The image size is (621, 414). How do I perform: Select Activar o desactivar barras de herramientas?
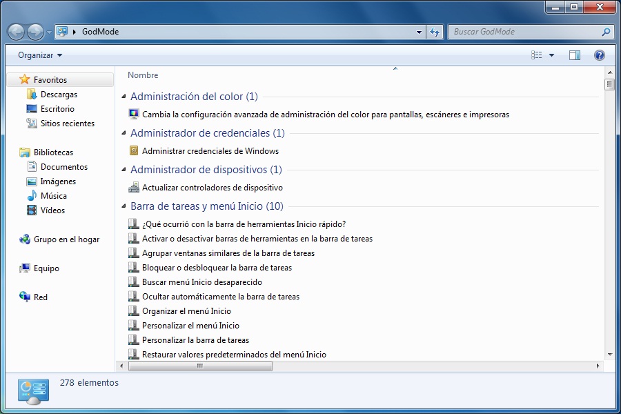click(257, 239)
